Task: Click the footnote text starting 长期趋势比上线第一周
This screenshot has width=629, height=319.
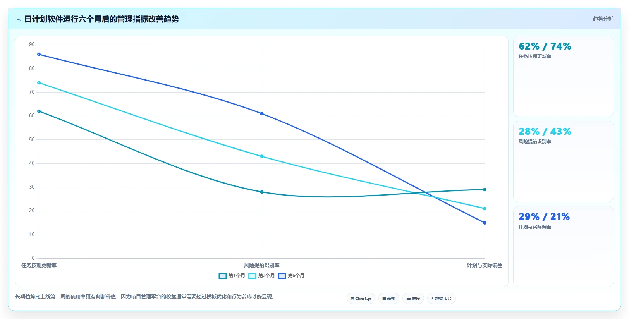Action: pyautogui.click(x=145, y=297)
